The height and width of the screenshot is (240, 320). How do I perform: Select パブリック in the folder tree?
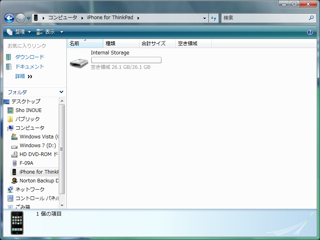[28, 119]
